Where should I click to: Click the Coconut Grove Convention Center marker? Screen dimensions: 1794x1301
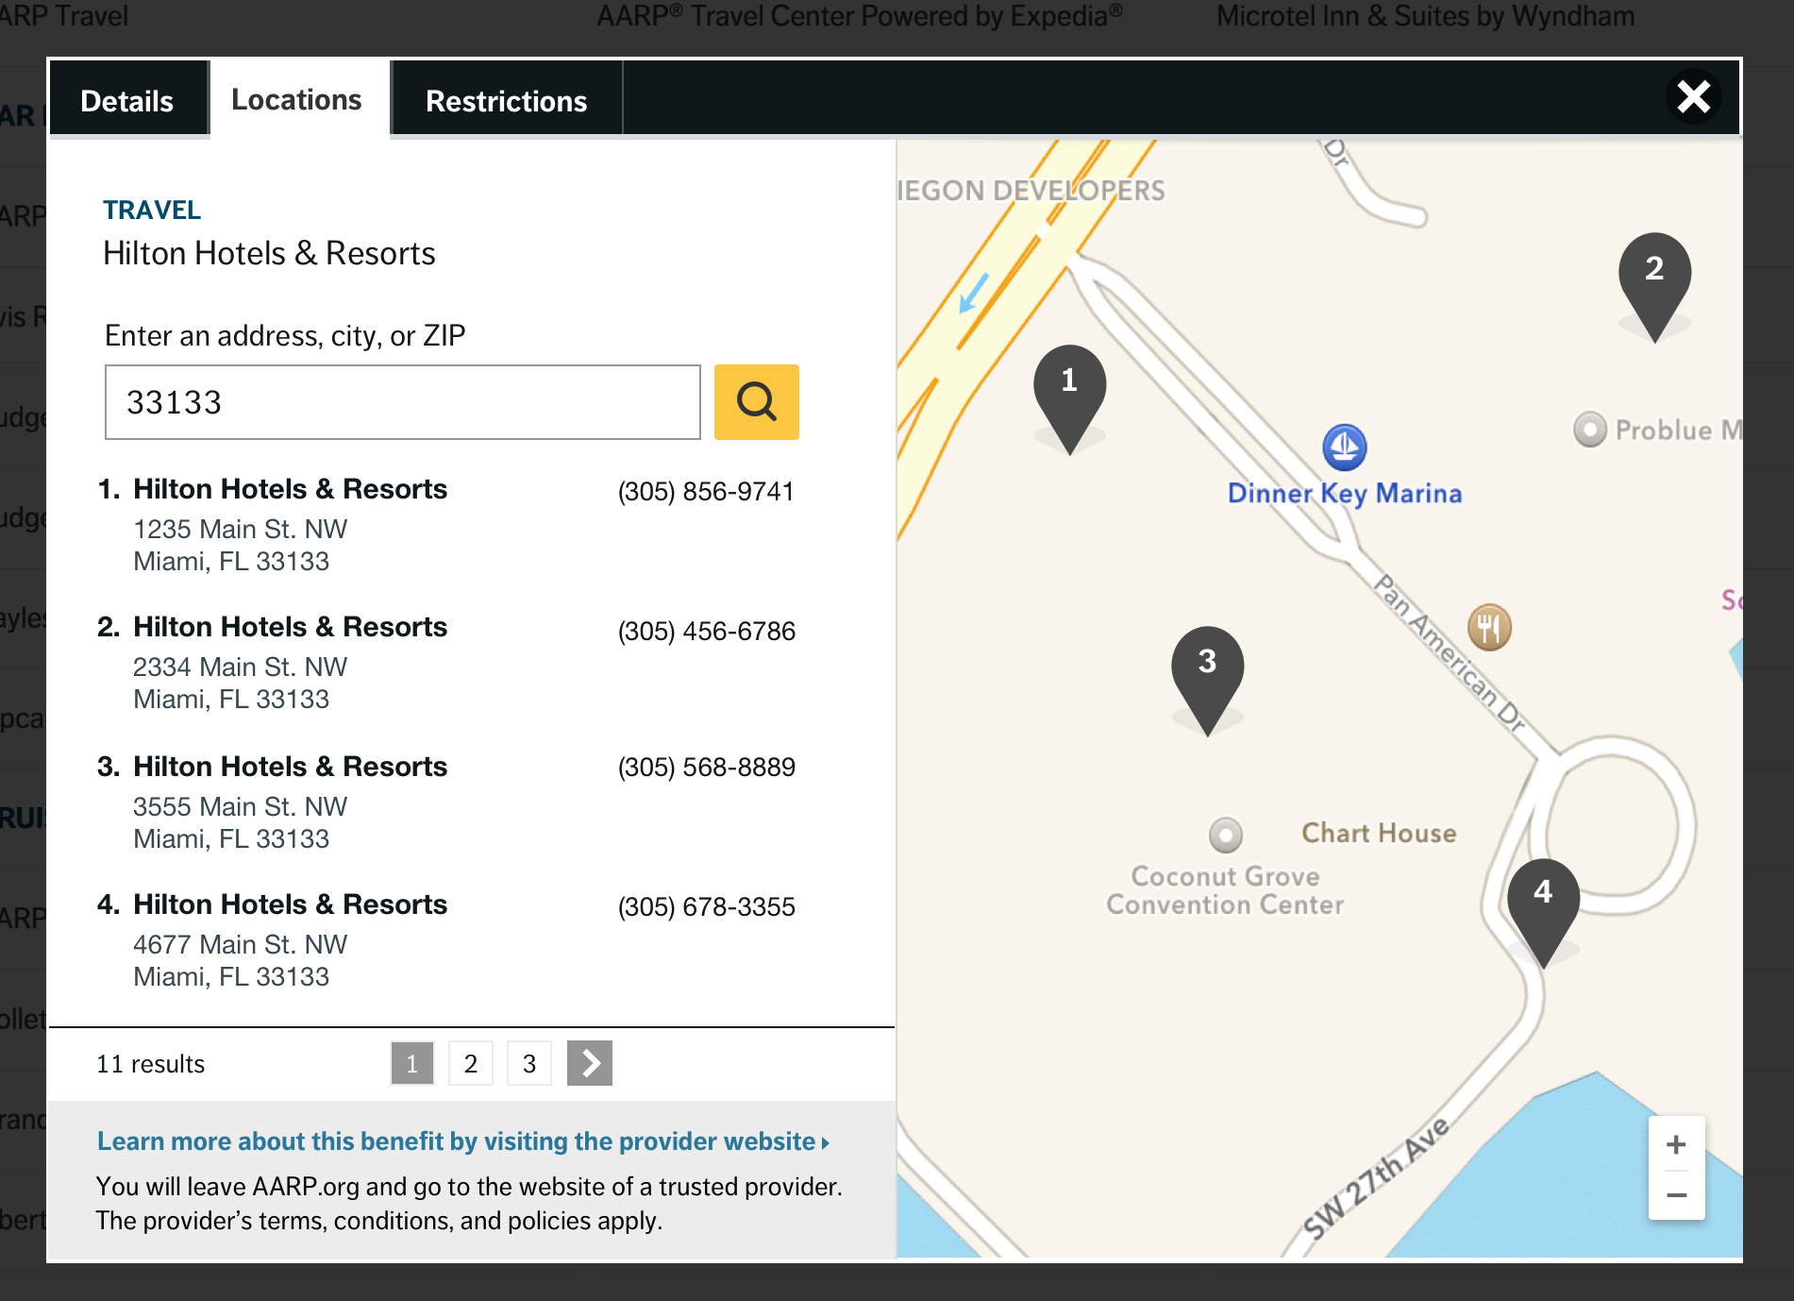point(1225,835)
